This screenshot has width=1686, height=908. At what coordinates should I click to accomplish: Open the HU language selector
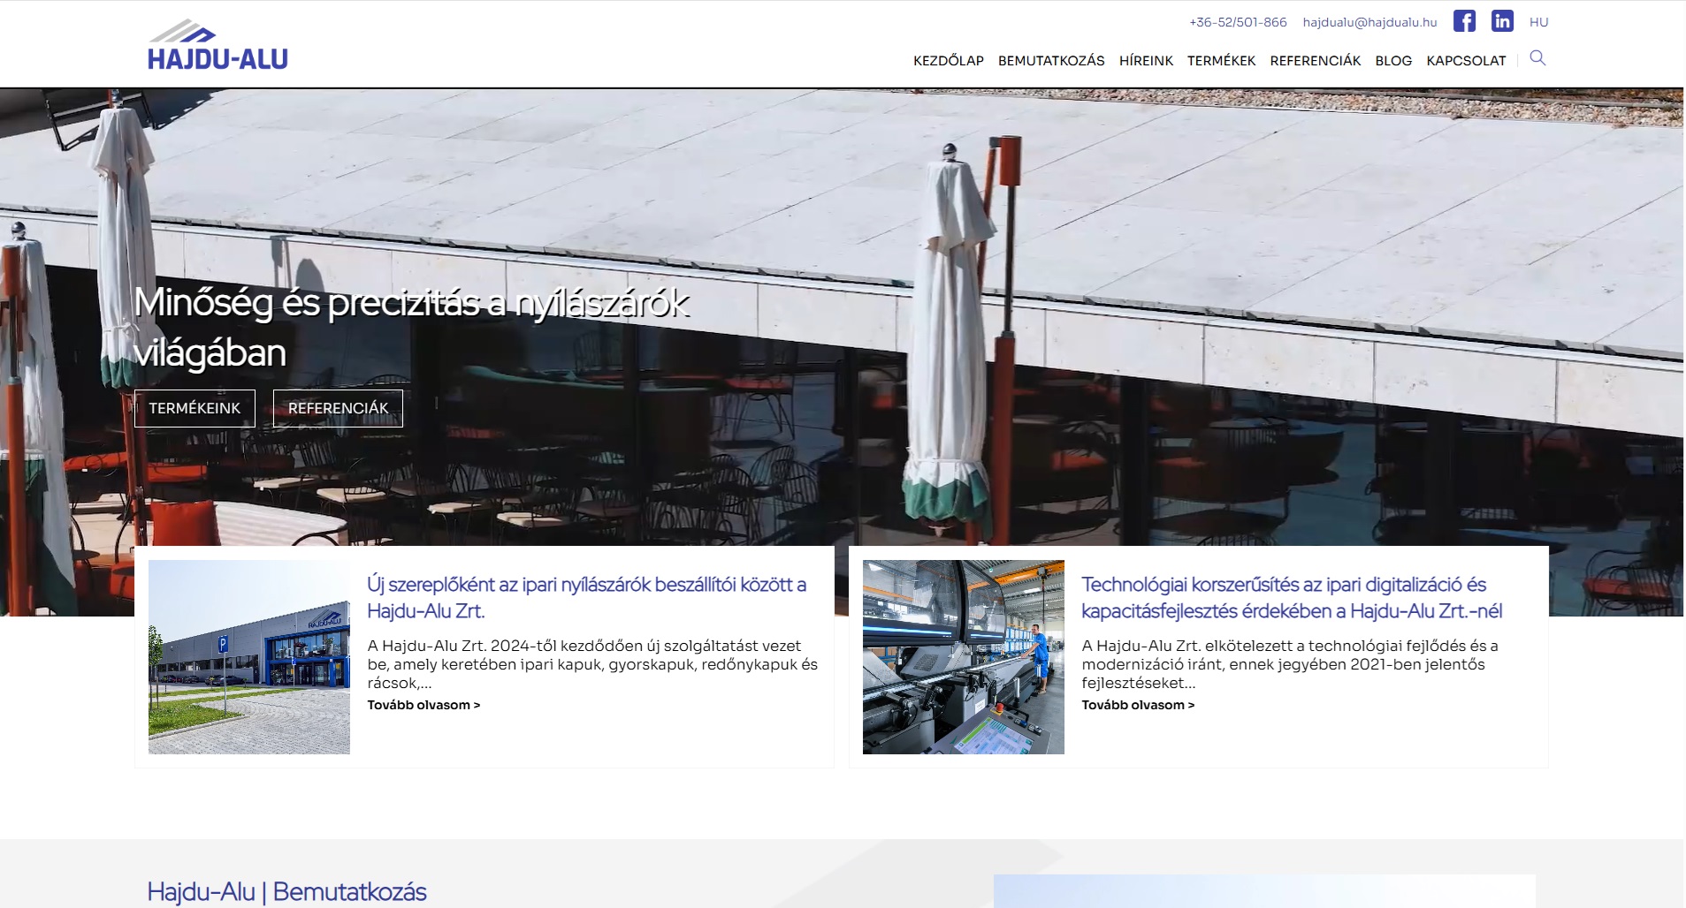(x=1538, y=22)
